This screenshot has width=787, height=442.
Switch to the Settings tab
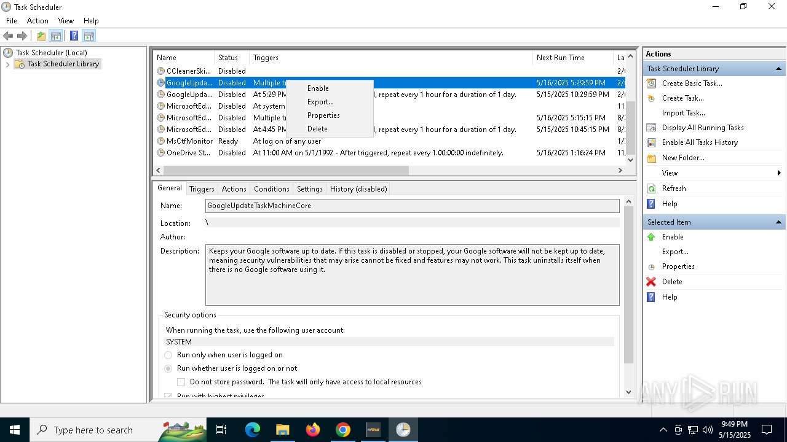(309, 189)
